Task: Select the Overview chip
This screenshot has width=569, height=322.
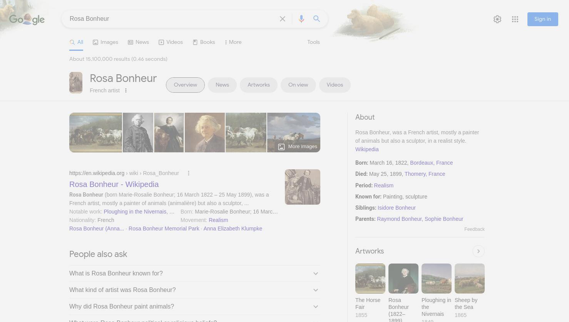Action: click(x=185, y=85)
